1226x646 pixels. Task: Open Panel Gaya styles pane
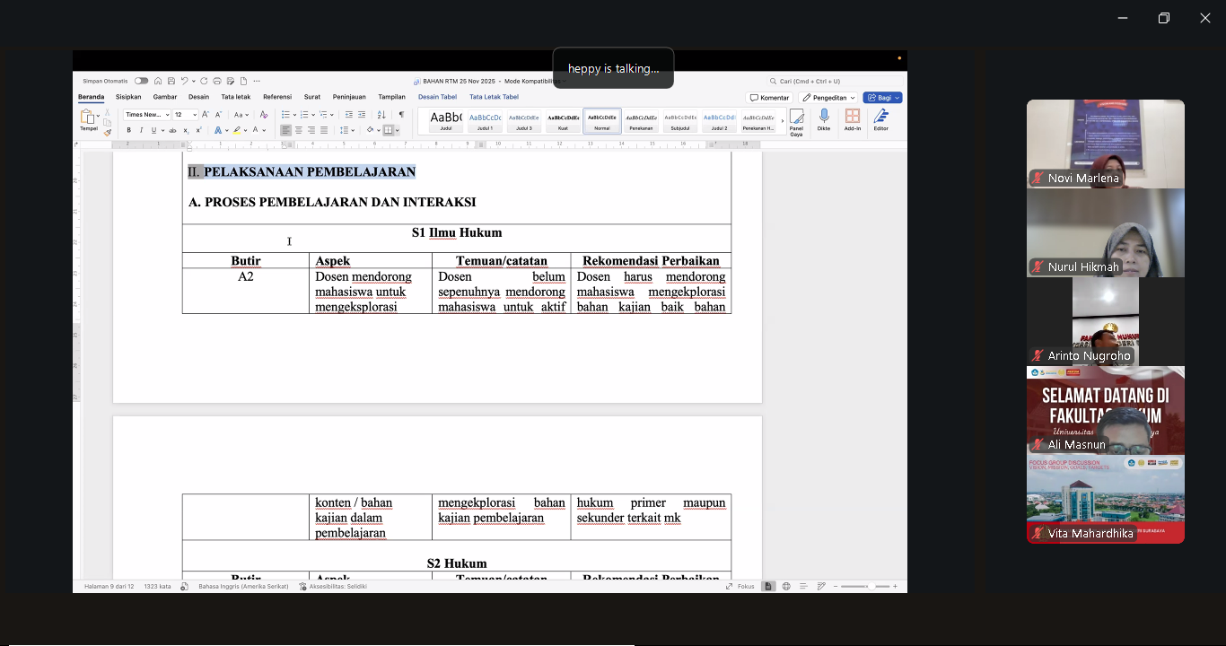(796, 120)
